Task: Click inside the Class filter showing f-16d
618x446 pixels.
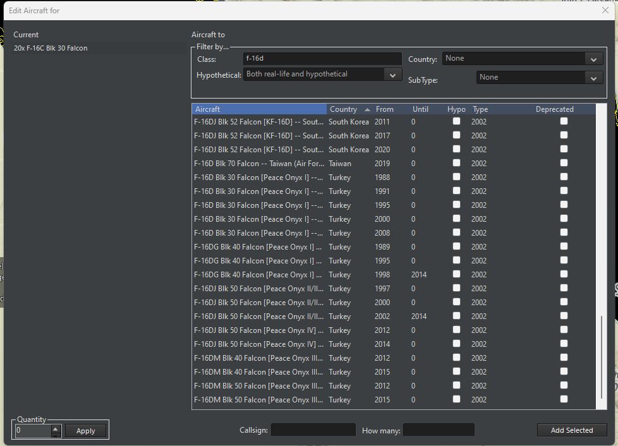Action: (322, 58)
